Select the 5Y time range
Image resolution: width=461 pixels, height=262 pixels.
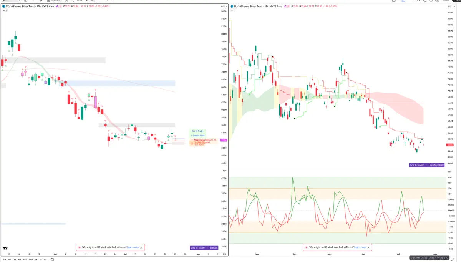click(x=40, y=260)
